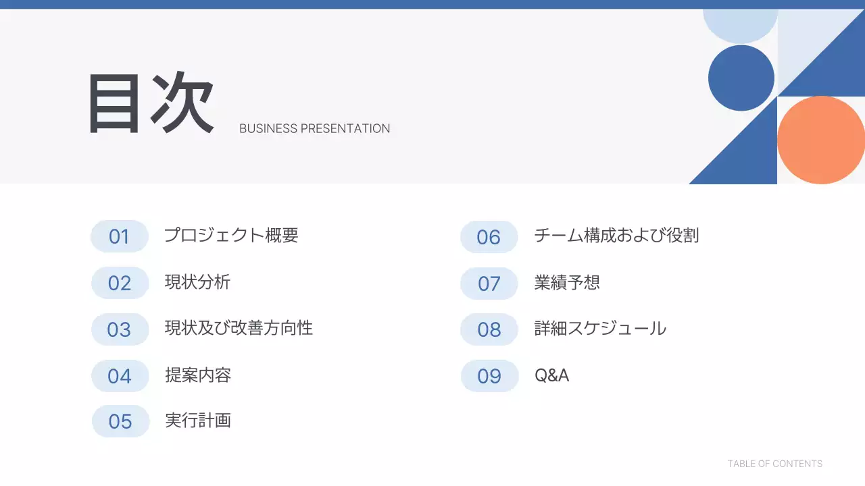The height and width of the screenshot is (486, 865).
Task: Select the 06 number badge
Action: tap(489, 237)
